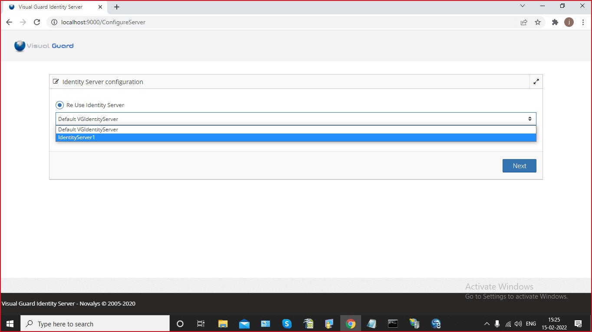
Task: Click the browser forward arrow
Action: pyautogui.click(x=23, y=22)
